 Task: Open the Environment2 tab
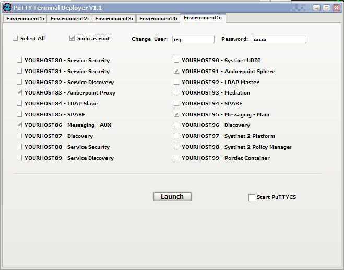(69, 18)
